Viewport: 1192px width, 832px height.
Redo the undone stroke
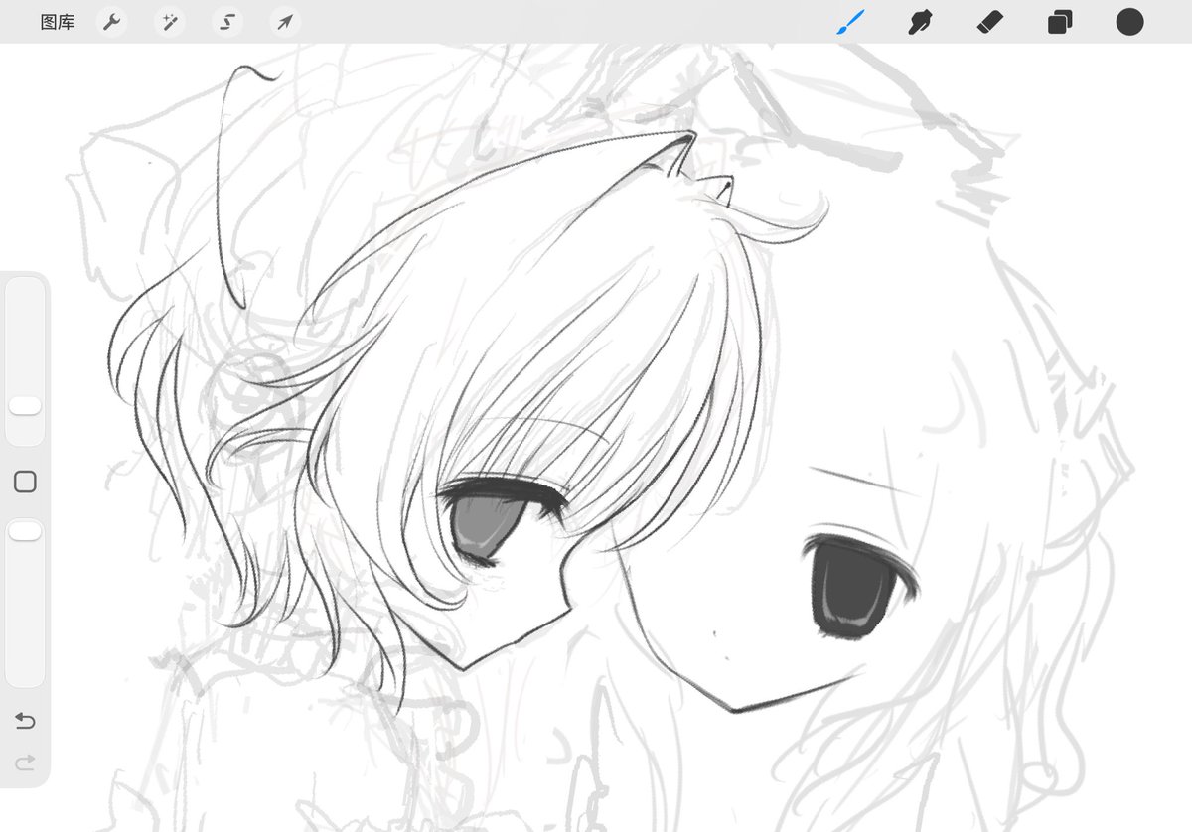tap(25, 762)
